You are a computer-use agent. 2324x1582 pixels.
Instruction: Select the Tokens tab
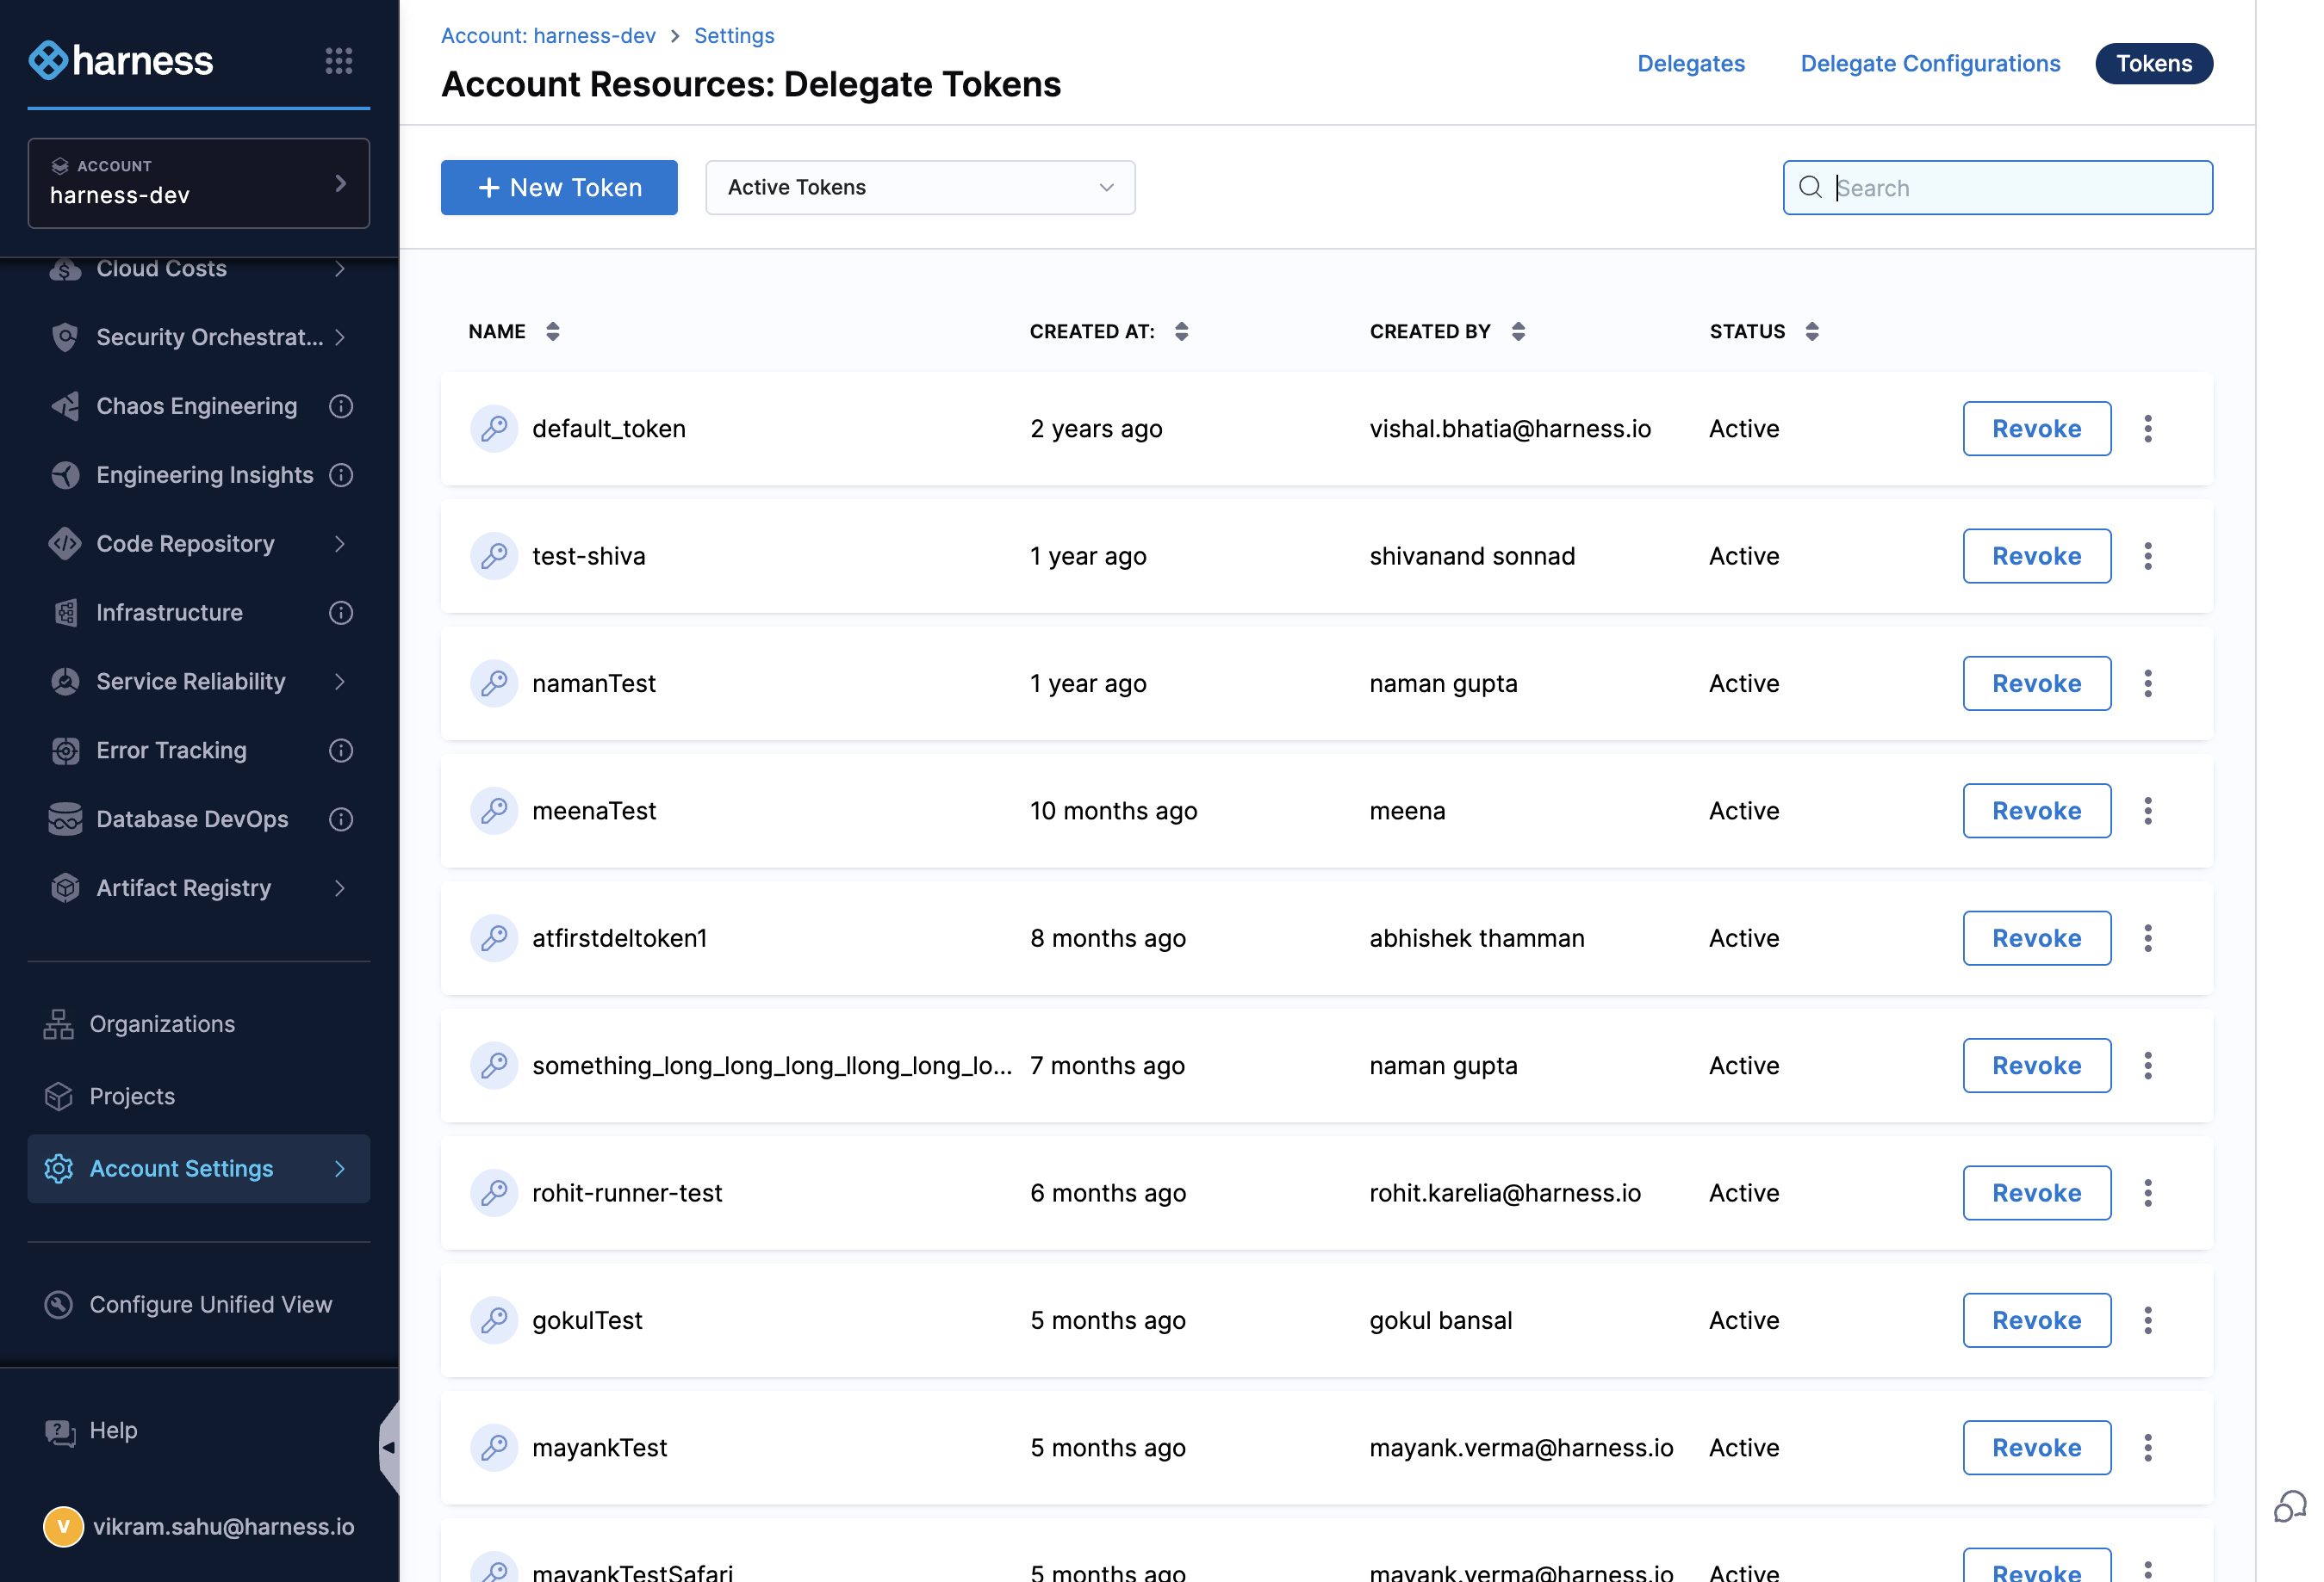pyautogui.click(x=2153, y=64)
